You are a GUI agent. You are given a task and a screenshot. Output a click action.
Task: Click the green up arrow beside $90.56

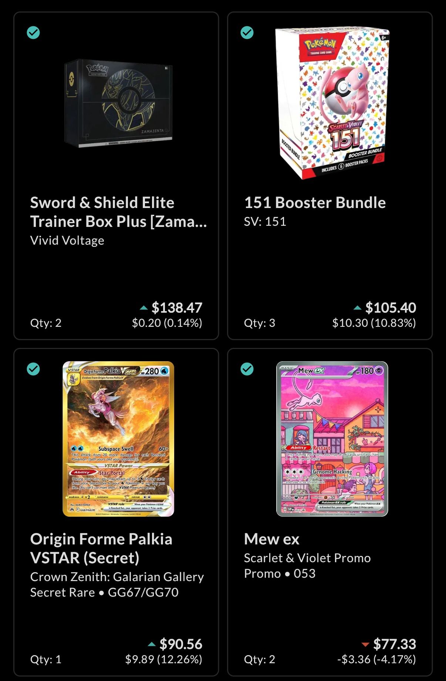[x=151, y=644]
